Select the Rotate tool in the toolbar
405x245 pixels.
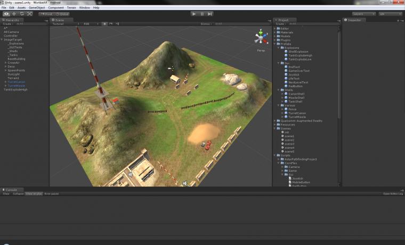pyautogui.click(x=22, y=14)
